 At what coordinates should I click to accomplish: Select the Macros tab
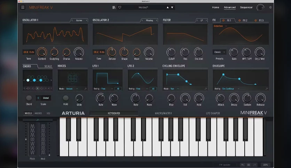[x=38, y=113]
